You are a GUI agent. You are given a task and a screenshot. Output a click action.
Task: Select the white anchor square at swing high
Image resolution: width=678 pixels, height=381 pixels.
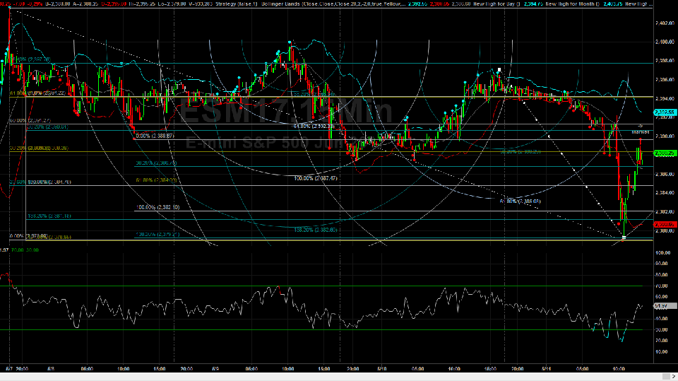(499, 70)
